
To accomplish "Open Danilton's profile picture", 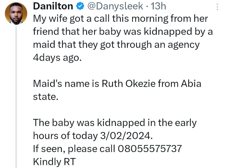I will coord(16,14).
